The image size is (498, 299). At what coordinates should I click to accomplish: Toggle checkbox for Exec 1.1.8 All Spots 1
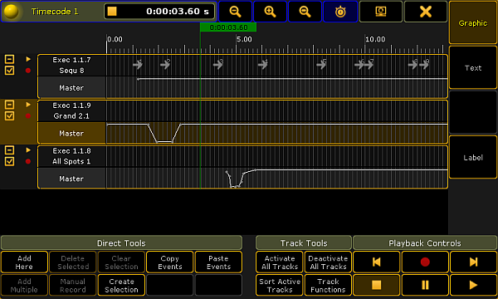9,161
